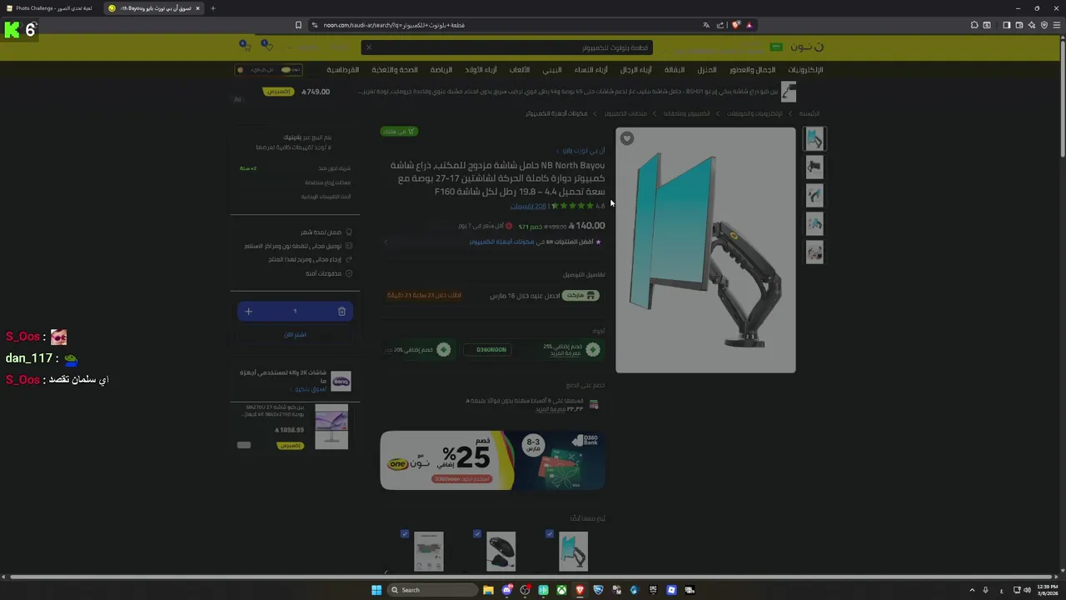Toggle the Brave sidebar panel icon
The width and height of the screenshot is (1066, 600).
(x=1006, y=25)
